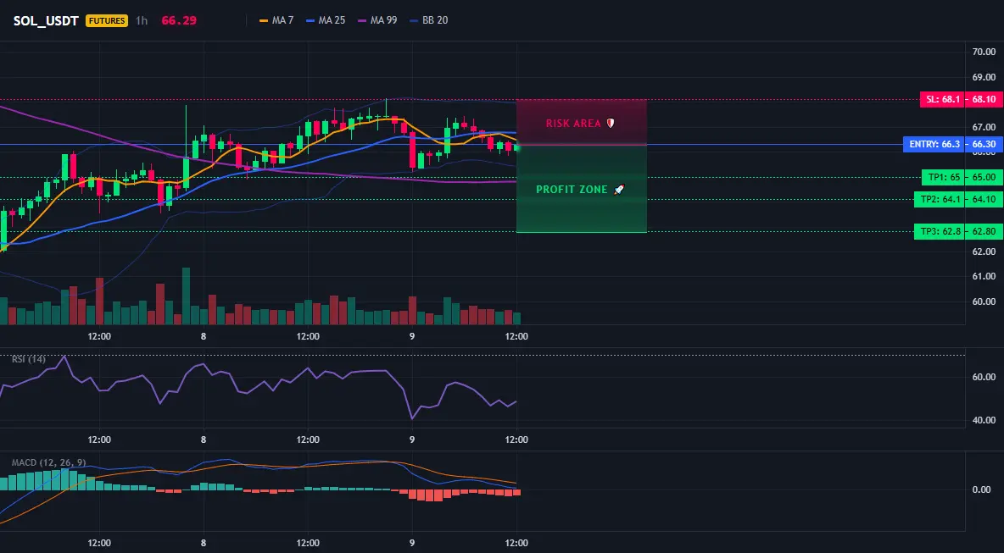Toggle the BB 20 legend entry
This screenshot has width=1004, height=553.
click(428, 20)
